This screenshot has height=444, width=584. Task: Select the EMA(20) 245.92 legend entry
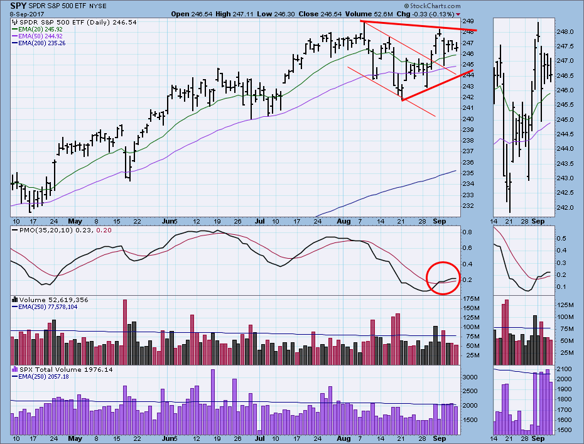click(37, 29)
